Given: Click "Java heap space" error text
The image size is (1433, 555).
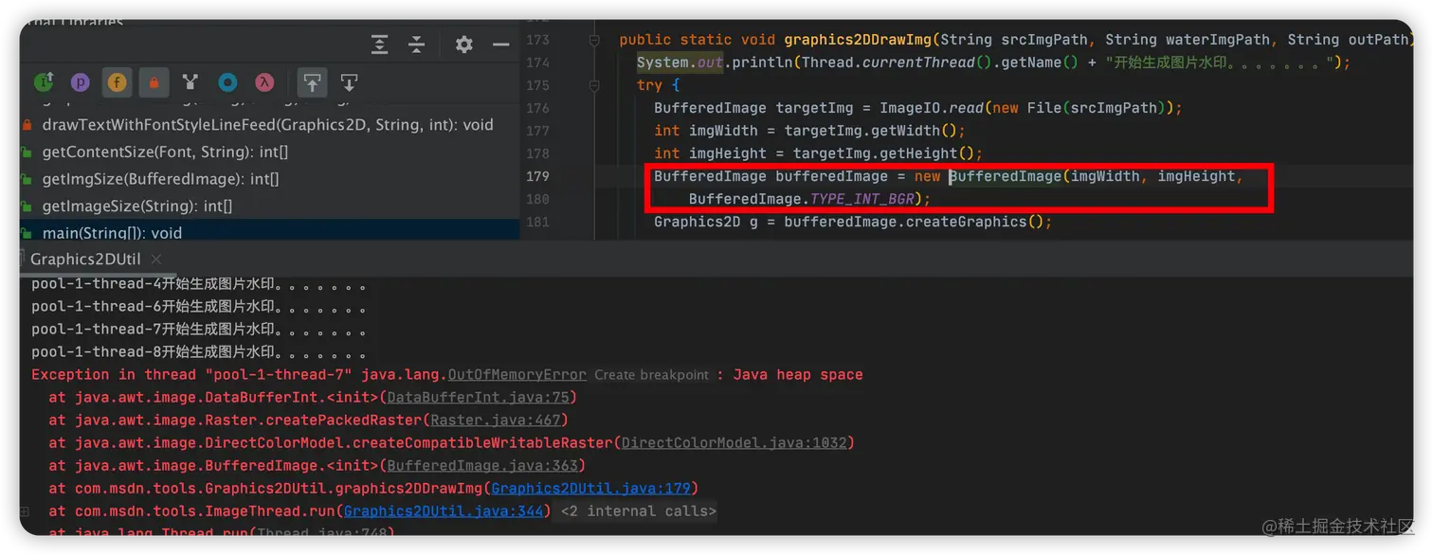Looking at the screenshot, I should pyautogui.click(x=798, y=375).
